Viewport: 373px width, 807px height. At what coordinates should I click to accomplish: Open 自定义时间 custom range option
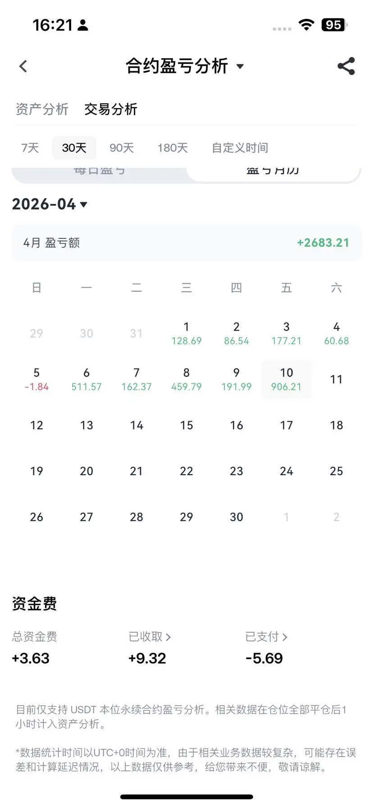[240, 148]
